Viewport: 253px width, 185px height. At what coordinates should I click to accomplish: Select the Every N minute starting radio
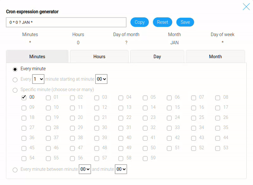[16, 79]
